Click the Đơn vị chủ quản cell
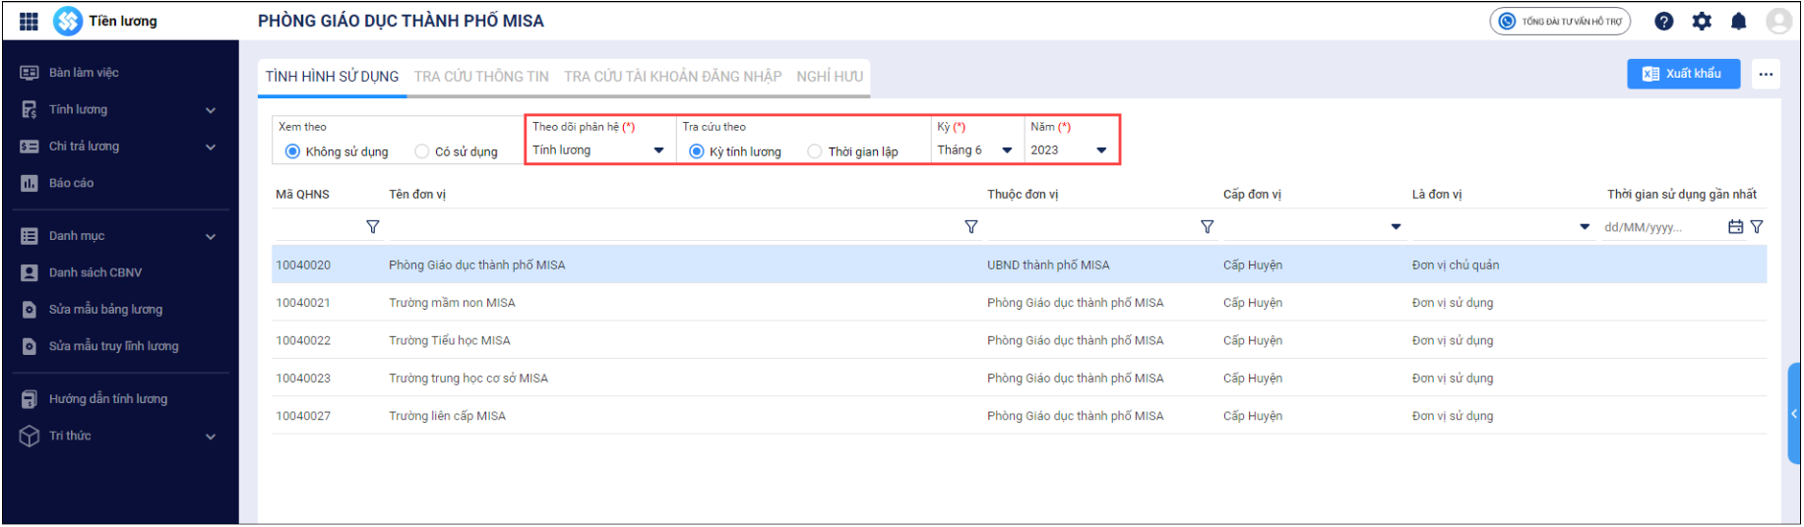Screen dimensions: 1804x527 click(1456, 265)
